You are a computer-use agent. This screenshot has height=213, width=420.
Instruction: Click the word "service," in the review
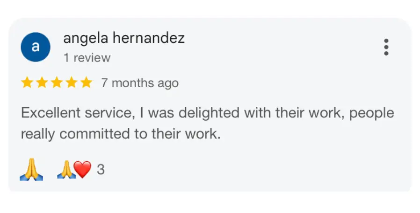click(110, 113)
